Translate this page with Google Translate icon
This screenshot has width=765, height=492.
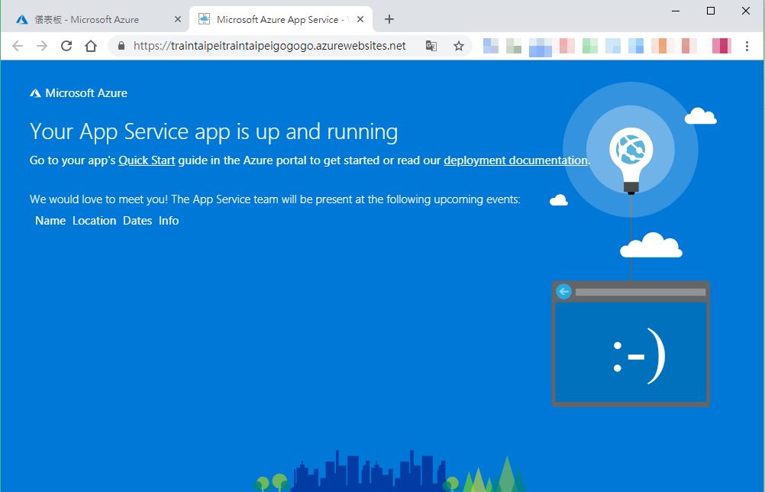coord(431,46)
